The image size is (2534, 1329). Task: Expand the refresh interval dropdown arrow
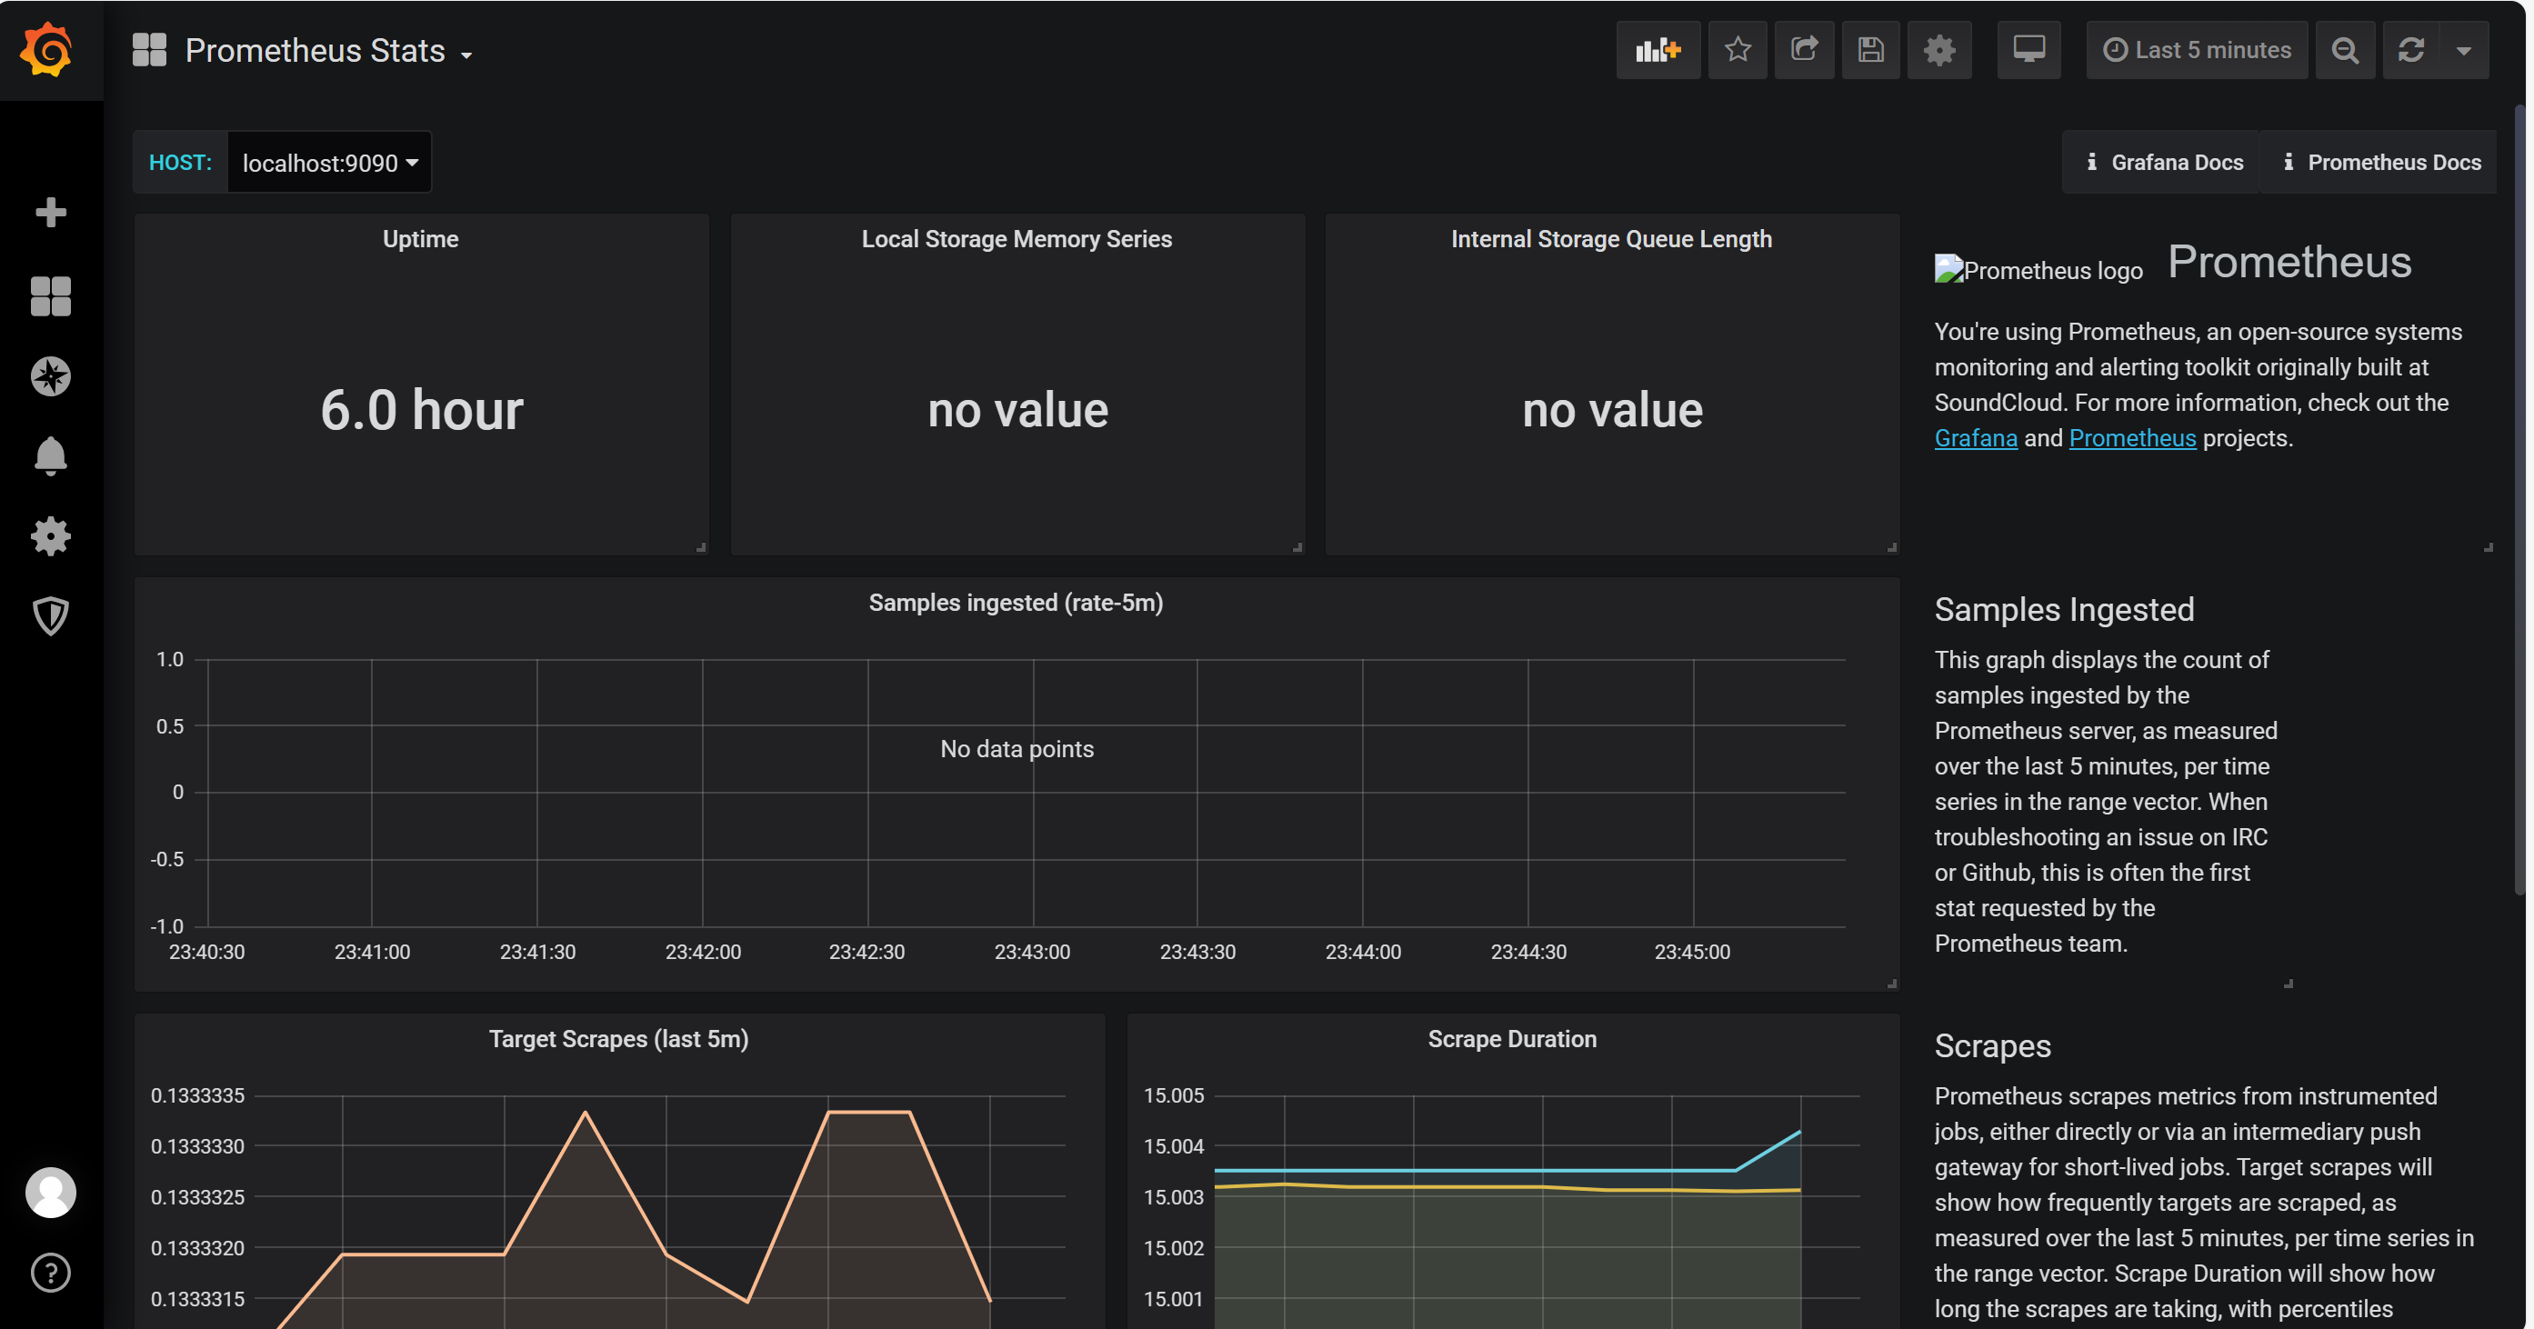(x=2463, y=50)
